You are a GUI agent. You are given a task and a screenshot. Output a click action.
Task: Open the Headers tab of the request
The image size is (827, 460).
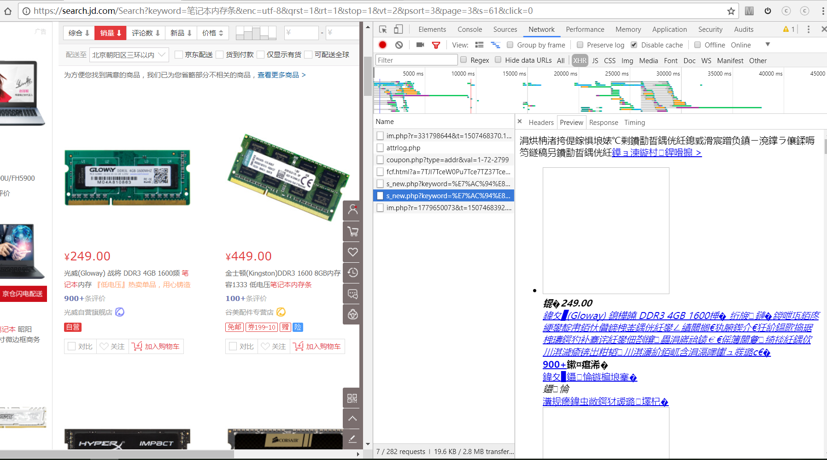coord(541,122)
